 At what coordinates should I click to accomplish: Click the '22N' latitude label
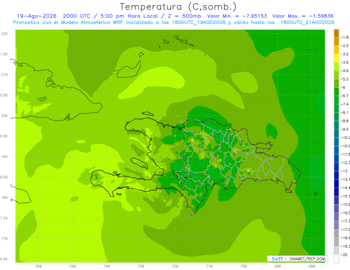point(5,34)
